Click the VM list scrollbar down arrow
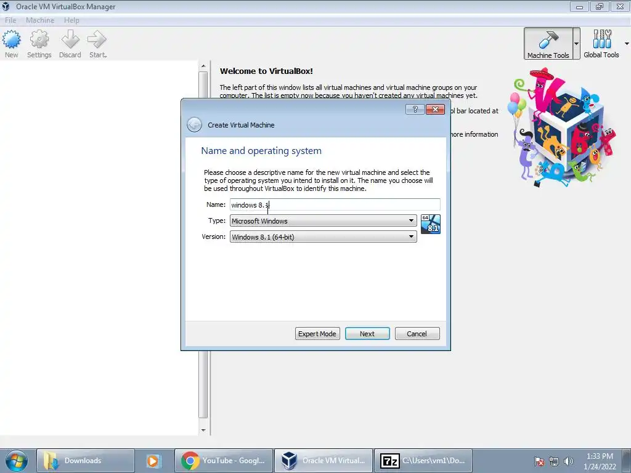Viewport: 631px width, 473px height. (x=203, y=431)
